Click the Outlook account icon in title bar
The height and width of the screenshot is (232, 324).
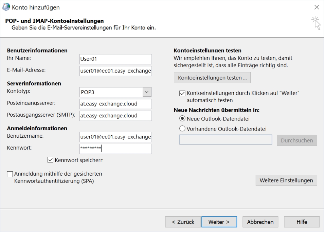tap(6, 7)
